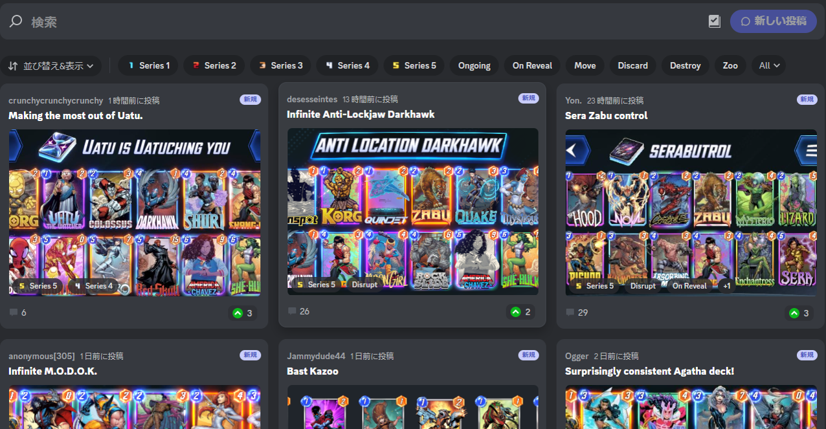Click On Reveal tag on Sera Zabu post
The width and height of the screenshot is (826, 429).
pyautogui.click(x=689, y=286)
